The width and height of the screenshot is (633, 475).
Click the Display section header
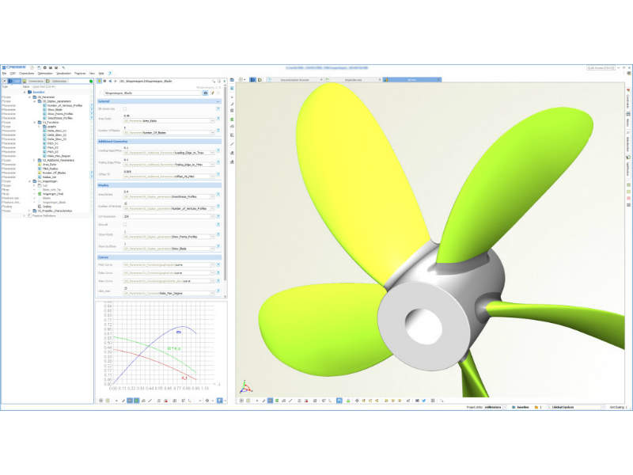(159, 185)
